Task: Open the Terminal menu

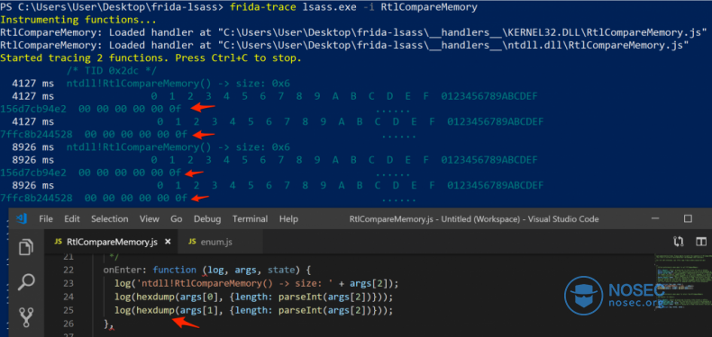Action: click(250, 218)
